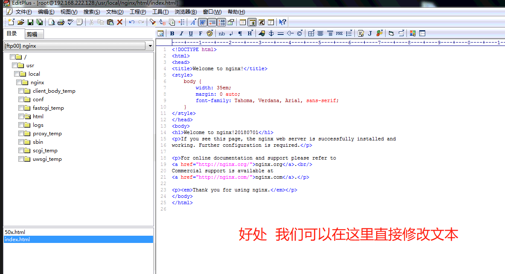Viewport: 505px width, 274px height.
Task: Tick checkbox beside html folder
Action: pyautogui.click(x=21, y=116)
